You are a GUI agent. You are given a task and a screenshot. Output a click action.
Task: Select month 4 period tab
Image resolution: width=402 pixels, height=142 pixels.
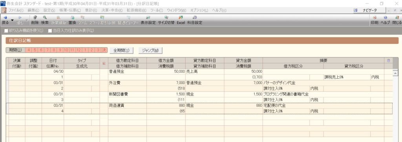tap(29, 50)
